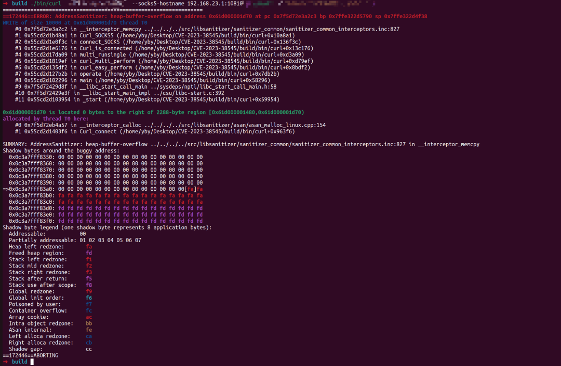Click the 'Stack use after scope: f8' entry
Viewport: 561px width, 366px height.
tap(50, 285)
